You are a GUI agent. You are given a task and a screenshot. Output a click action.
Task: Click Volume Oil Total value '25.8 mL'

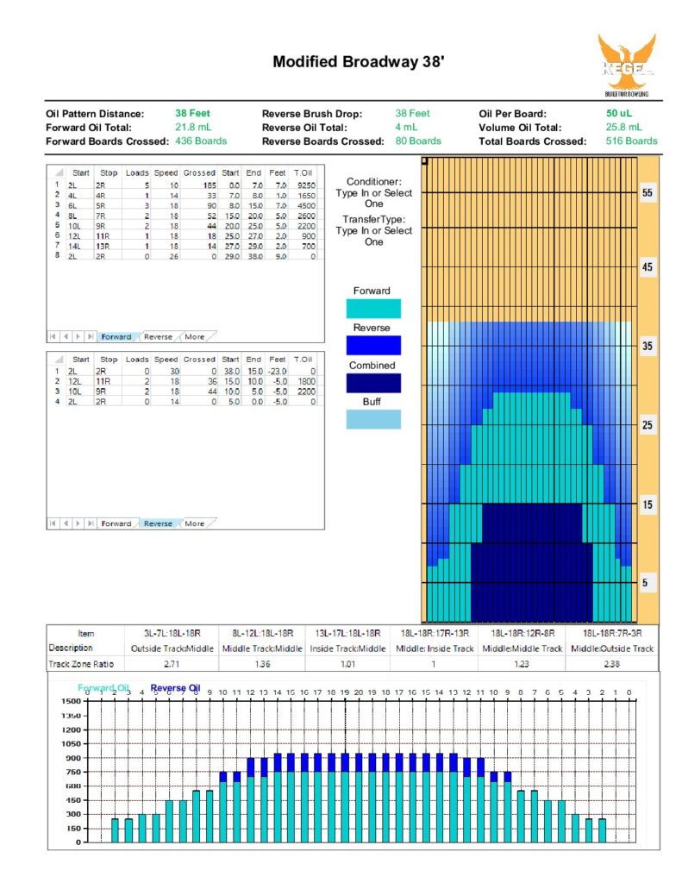[624, 128]
